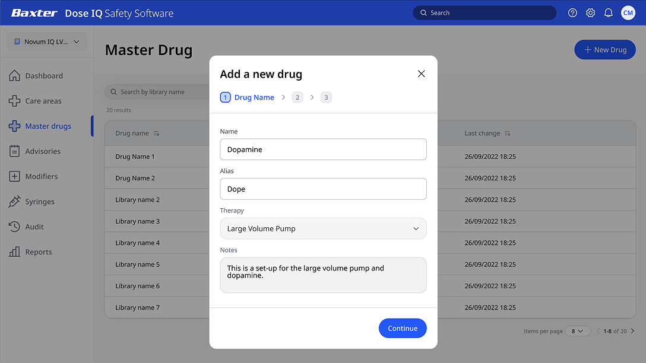Click the notification bell
Viewport: 646px width, 363px height.
(608, 12)
